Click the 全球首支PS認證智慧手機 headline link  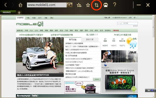62,35
